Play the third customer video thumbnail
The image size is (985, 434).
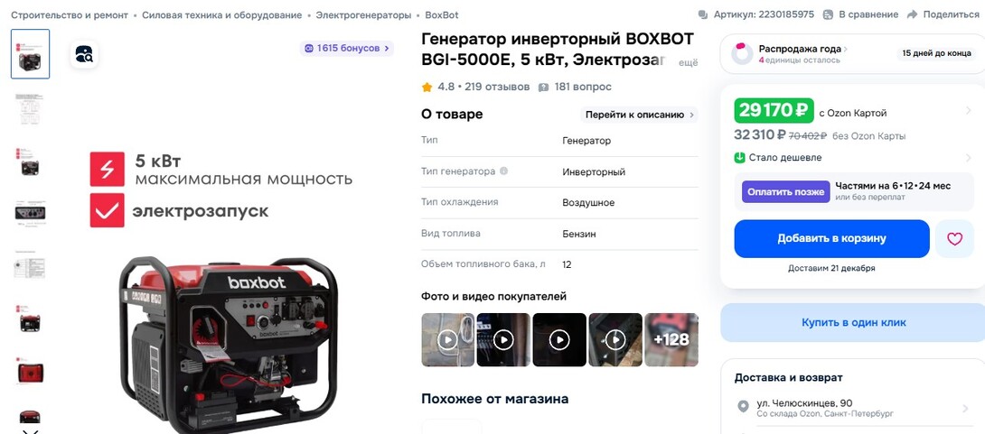(559, 340)
